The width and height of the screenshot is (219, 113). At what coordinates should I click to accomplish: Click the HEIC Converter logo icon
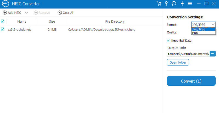pyautogui.click(x=5, y=4)
